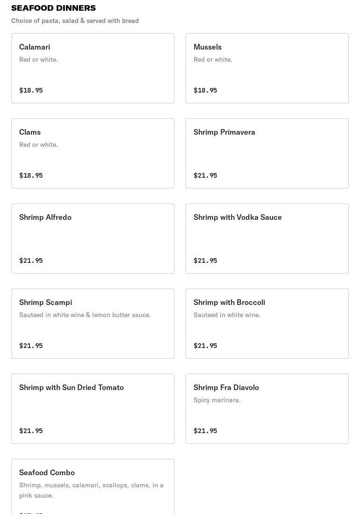Open the Shrimp Scampi item
Image resolution: width=360 pixels, height=514 pixels.
click(93, 324)
